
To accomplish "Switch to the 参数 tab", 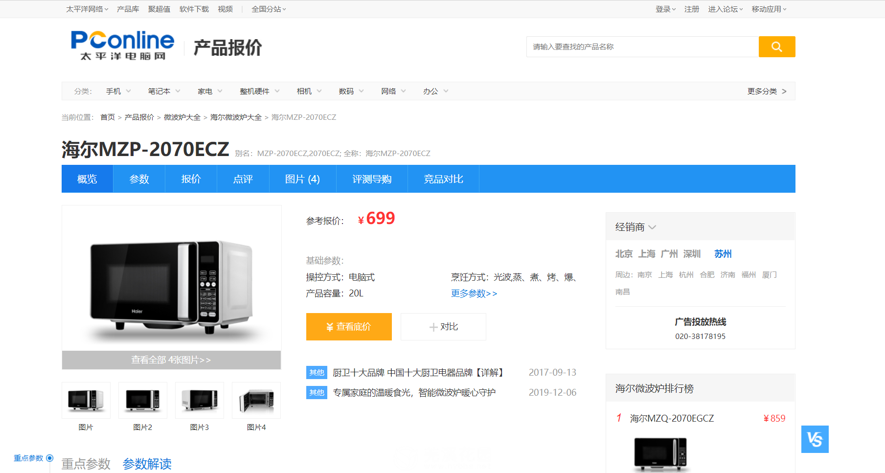I will tap(139, 179).
